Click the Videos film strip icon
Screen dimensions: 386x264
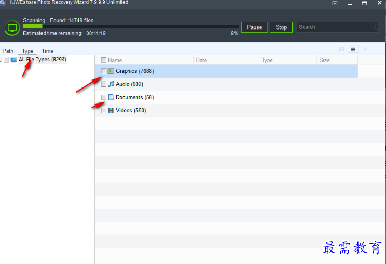tap(111, 110)
